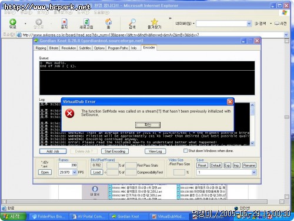This screenshot has height=221, width=294.
Task: Click the red error icon in VirtualDub dialog
Action: tap(69, 113)
